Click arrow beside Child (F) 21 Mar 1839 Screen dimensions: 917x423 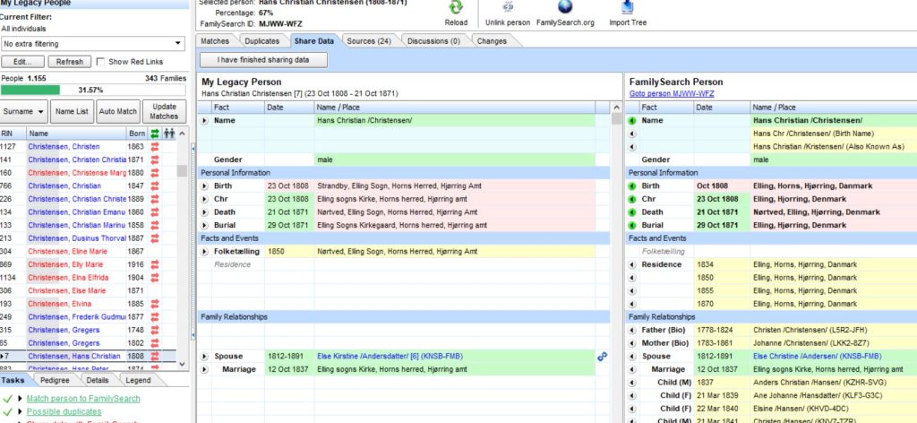[632, 395]
